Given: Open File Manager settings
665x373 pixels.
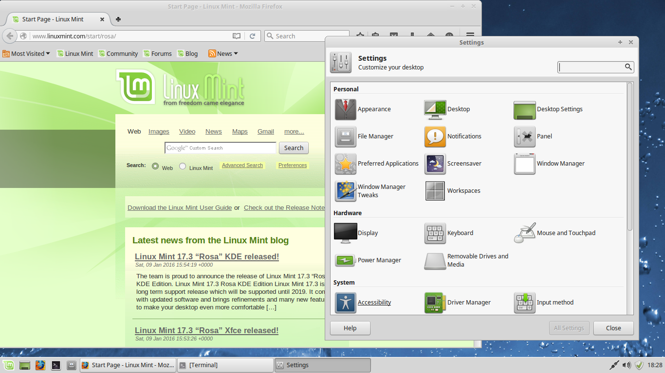Looking at the screenshot, I should (x=364, y=136).
